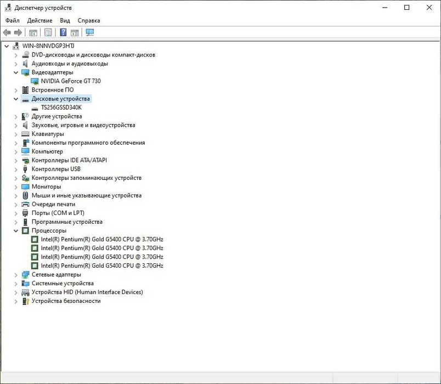This screenshot has height=384, width=441.
Task: Collapse the Дисковые устройства category
Action: pos(16,99)
